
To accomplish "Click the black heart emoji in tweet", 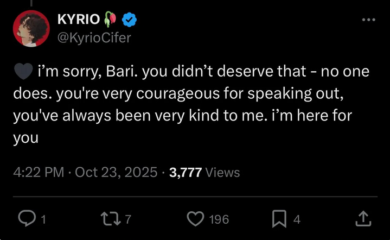I will pos(24,71).
